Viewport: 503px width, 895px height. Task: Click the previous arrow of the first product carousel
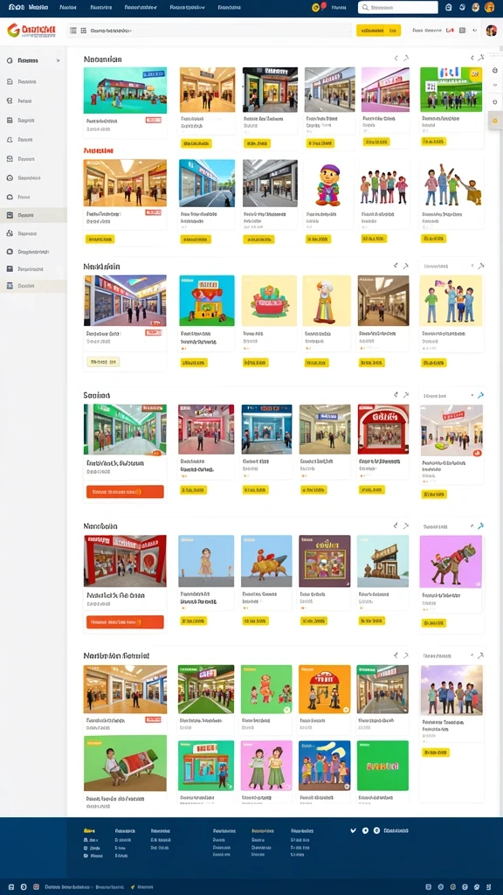(x=396, y=59)
